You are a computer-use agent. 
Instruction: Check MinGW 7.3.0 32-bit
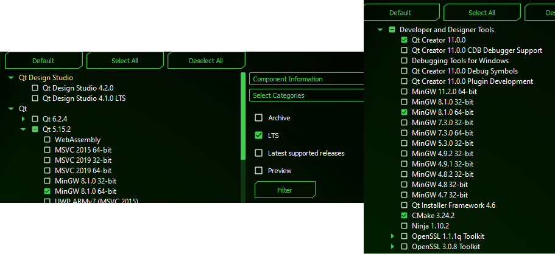click(x=404, y=123)
